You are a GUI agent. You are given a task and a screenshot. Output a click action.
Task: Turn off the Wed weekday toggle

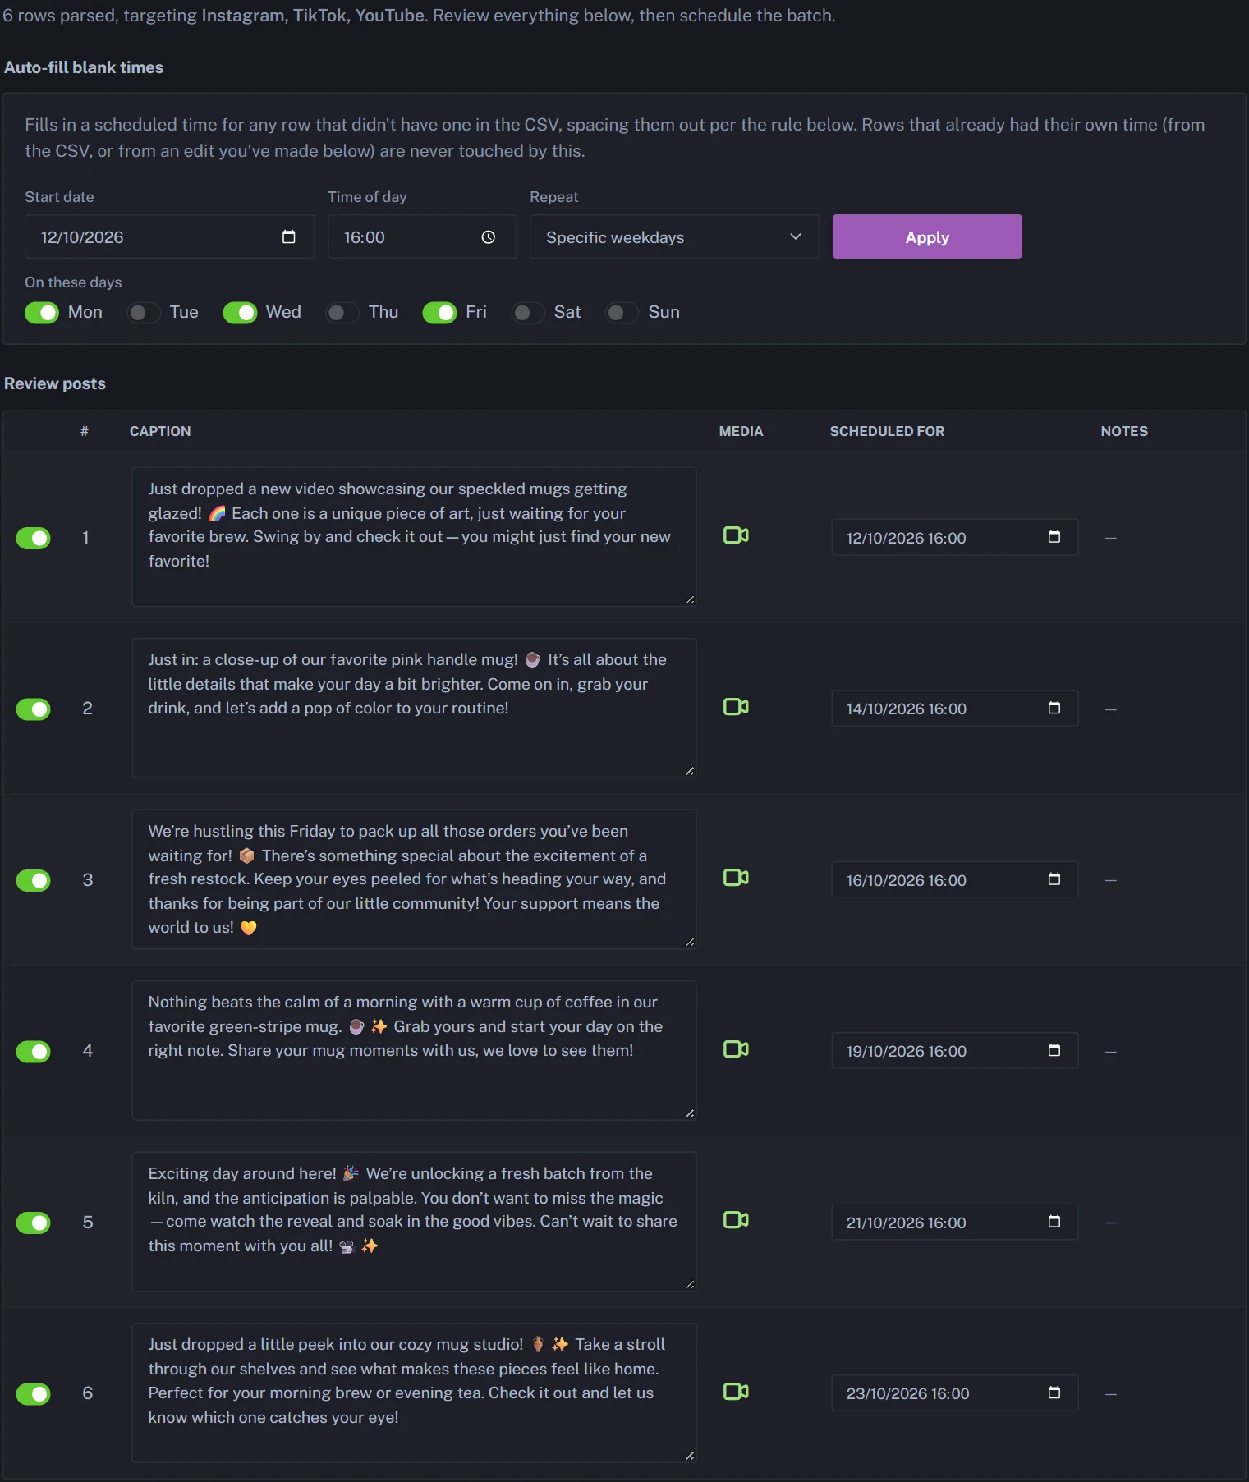[x=240, y=313]
